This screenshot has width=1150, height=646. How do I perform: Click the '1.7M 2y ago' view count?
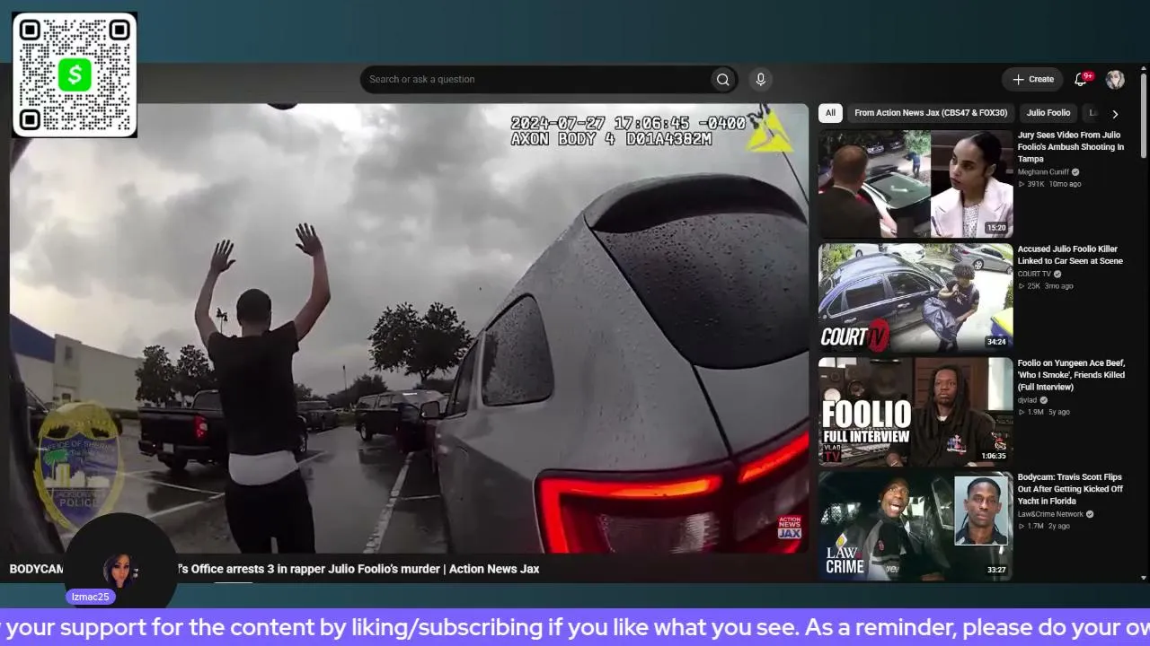tap(1044, 526)
